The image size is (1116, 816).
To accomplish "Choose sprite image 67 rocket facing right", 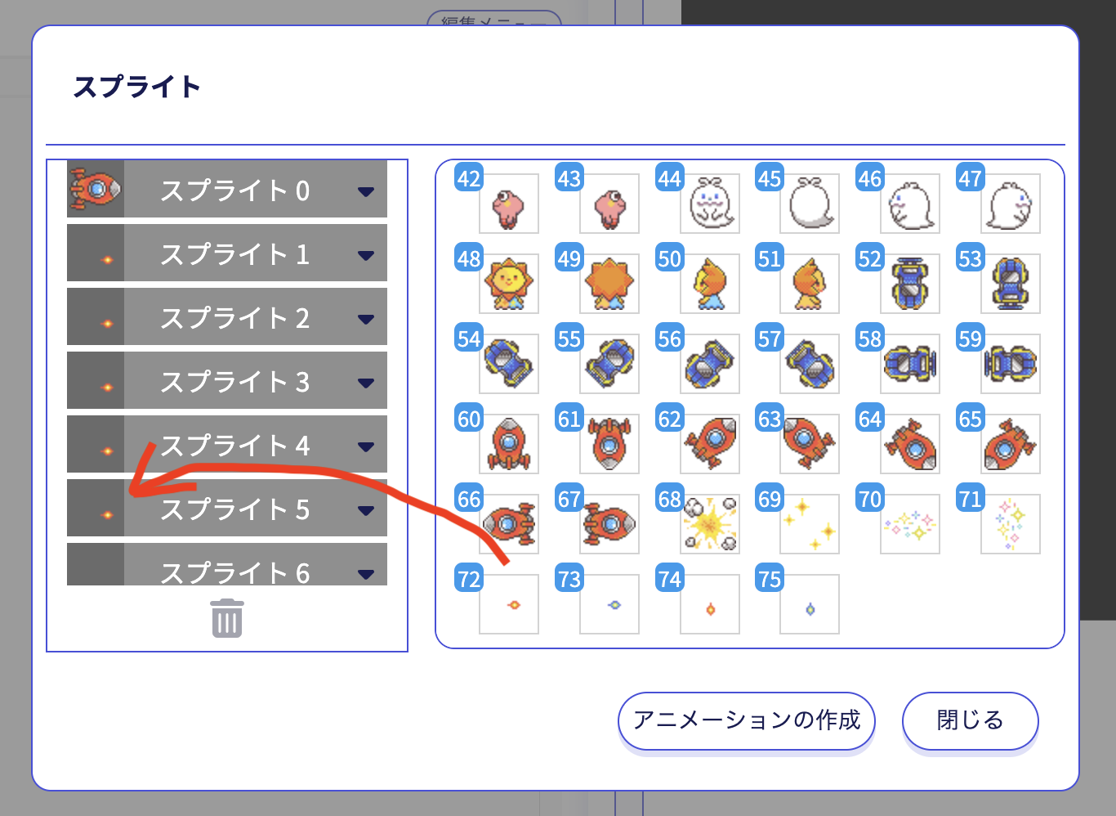I will coord(609,524).
